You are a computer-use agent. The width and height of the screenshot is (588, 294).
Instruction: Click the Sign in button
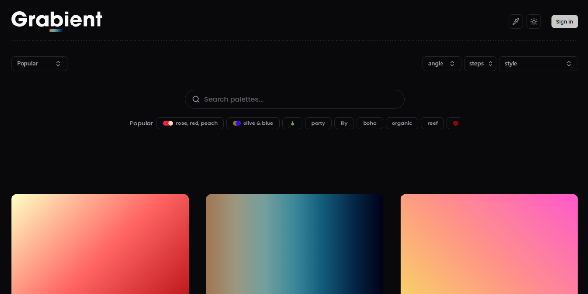pos(564,22)
